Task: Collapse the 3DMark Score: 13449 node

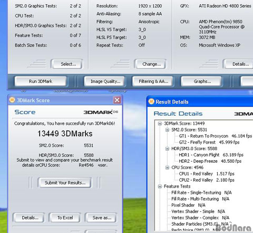Action: tap(160, 124)
